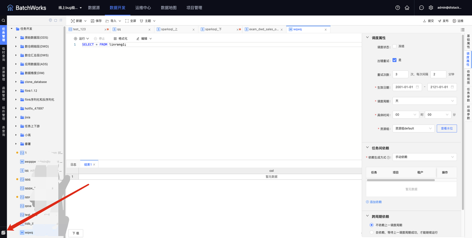Open the message bubble icon

(421, 7)
